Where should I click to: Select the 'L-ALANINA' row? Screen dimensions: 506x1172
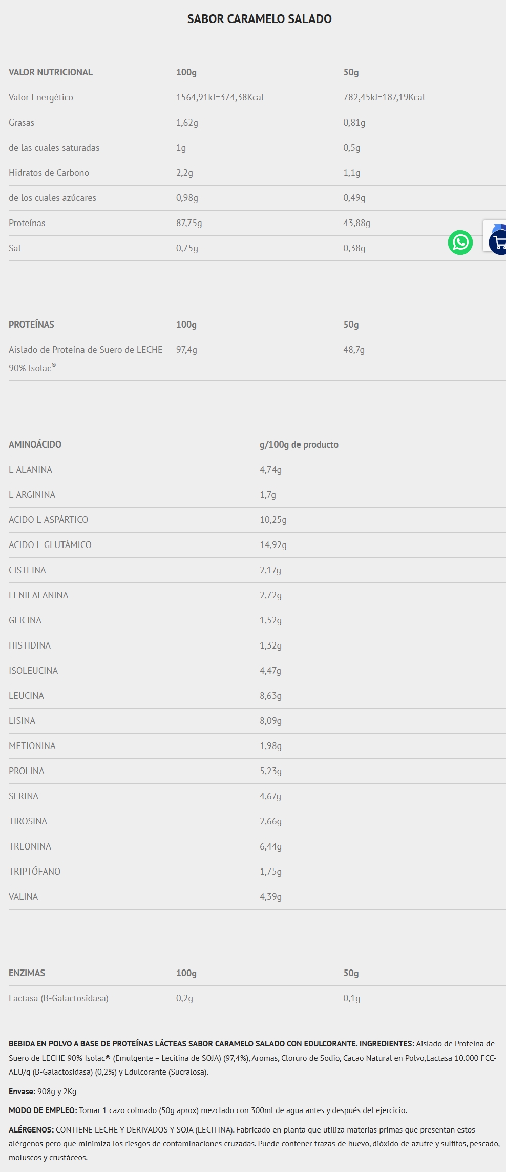[x=30, y=470]
